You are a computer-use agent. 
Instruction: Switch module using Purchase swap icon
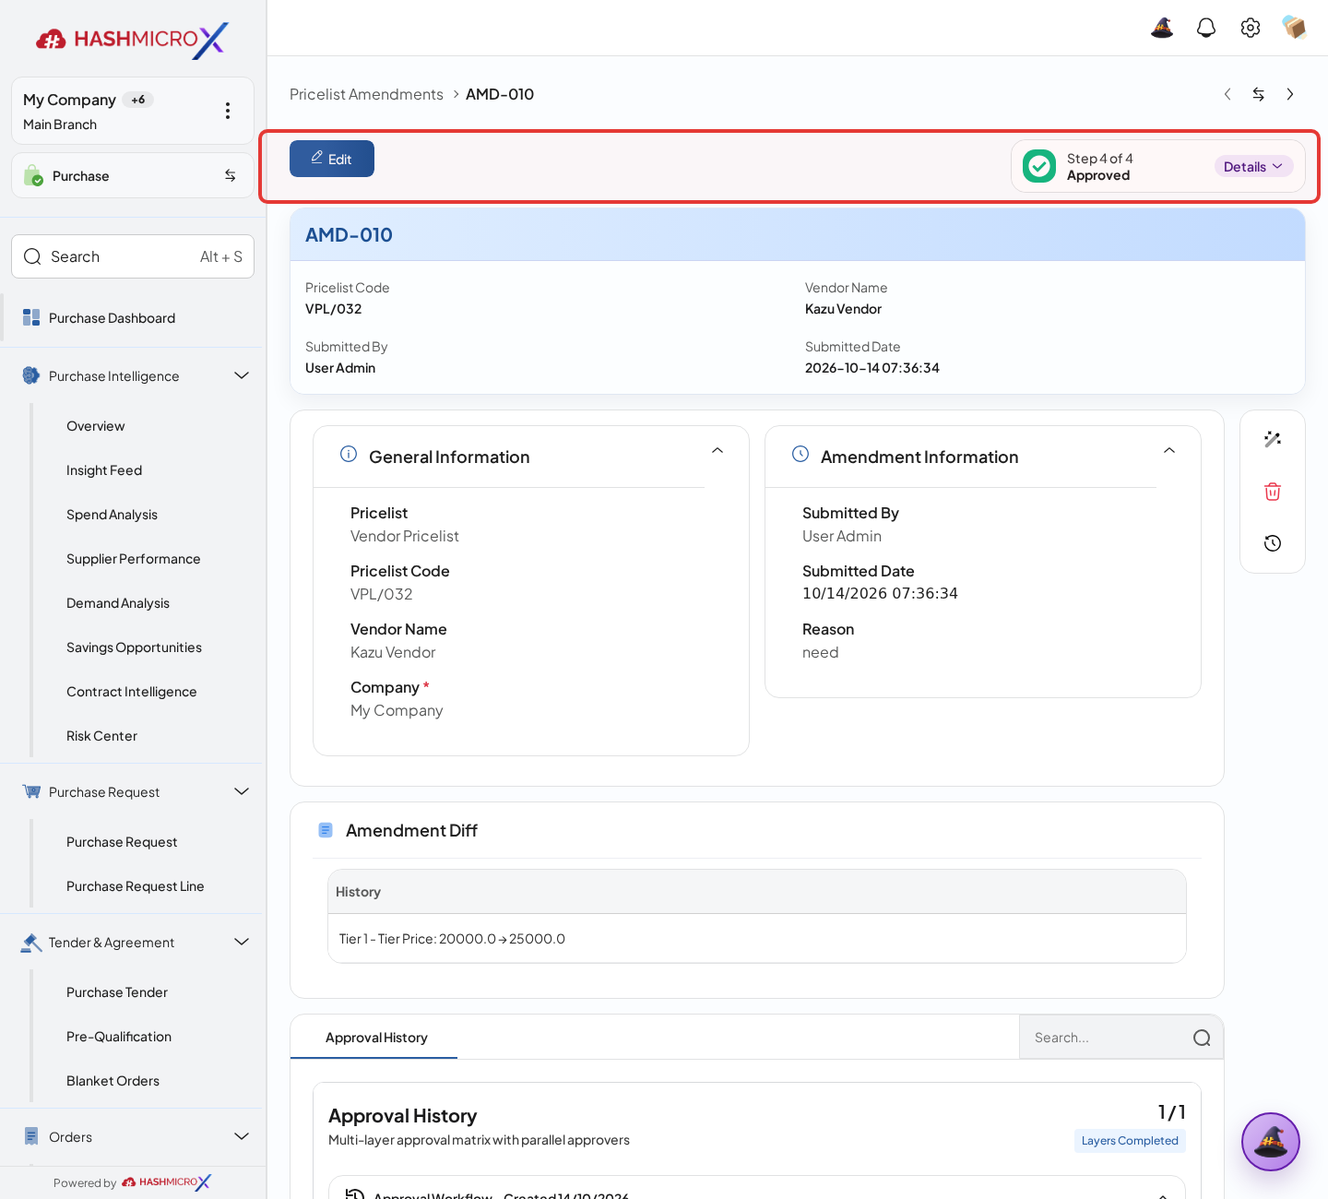231,175
